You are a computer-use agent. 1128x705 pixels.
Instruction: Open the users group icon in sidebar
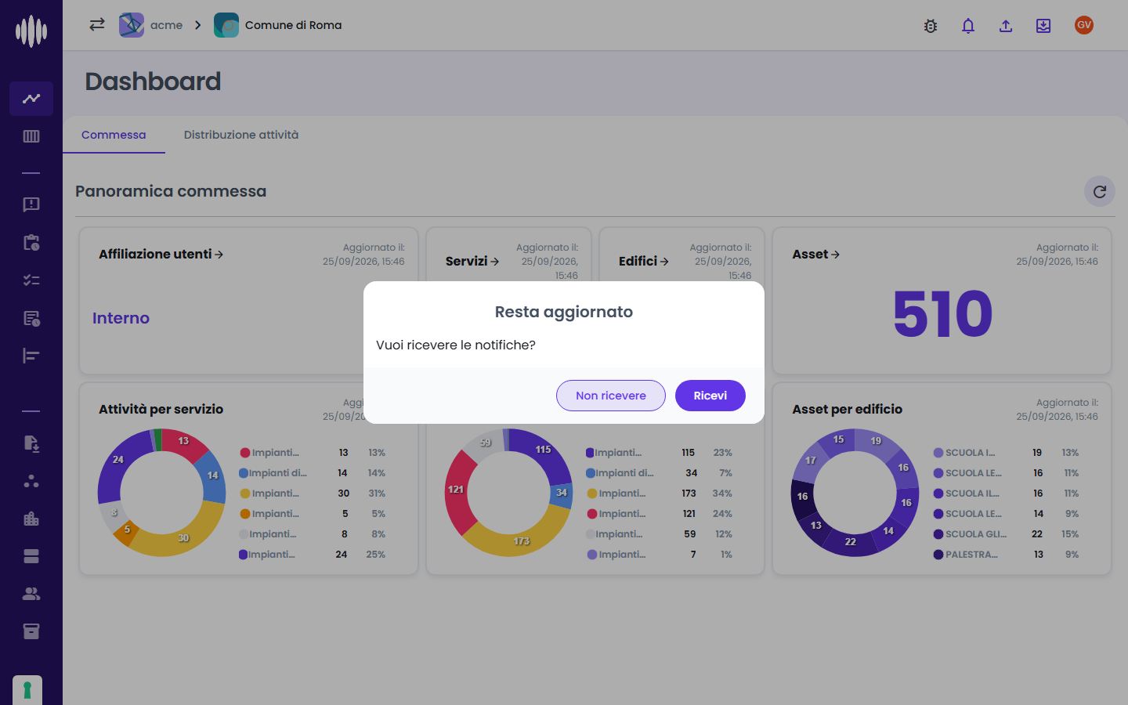(x=31, y=594)
